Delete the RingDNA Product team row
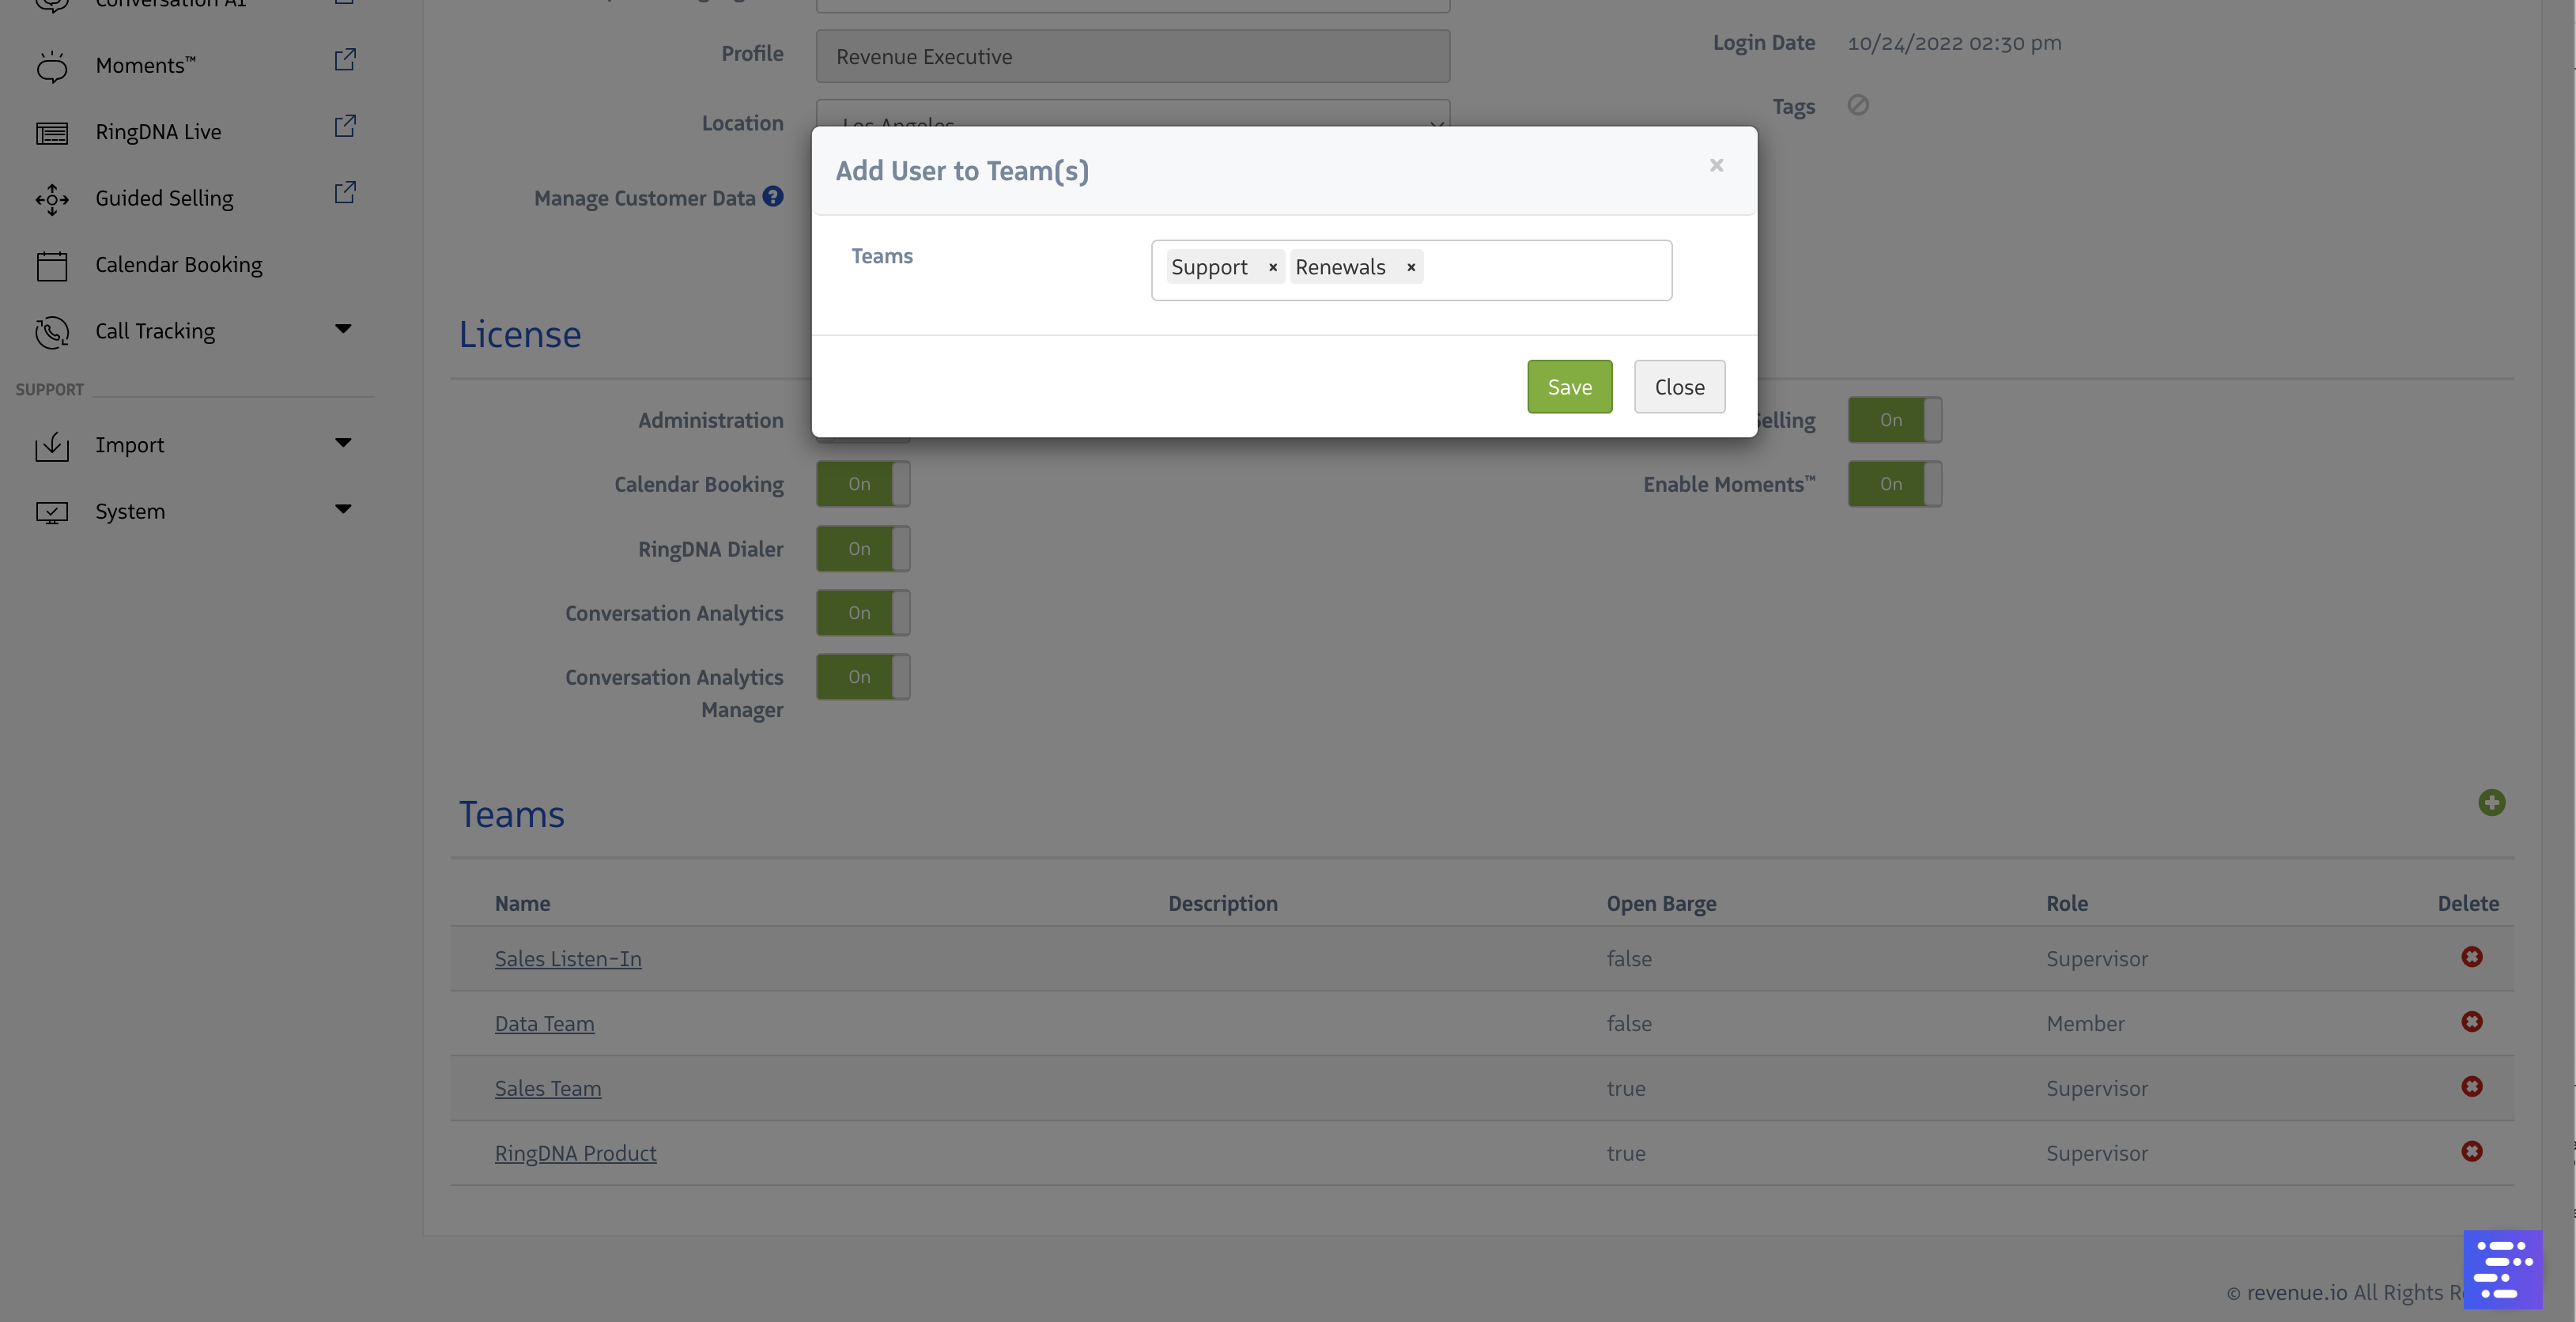The image size is (2576, 1322). (x=2471, y=1152)
